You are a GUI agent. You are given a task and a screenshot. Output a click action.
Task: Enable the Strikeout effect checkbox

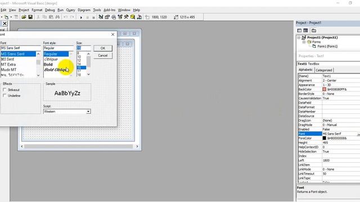click(x=4, y=90)
